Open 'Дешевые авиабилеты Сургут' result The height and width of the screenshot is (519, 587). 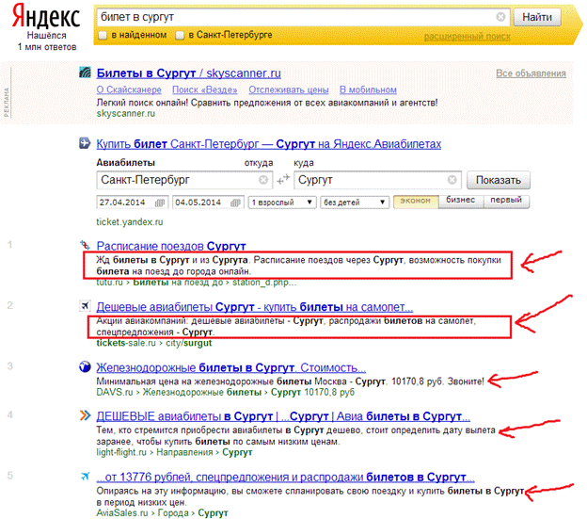coord(255,307)
